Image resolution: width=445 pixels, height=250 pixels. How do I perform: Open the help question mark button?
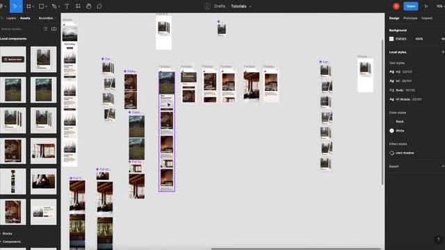[x=438, y=240]
